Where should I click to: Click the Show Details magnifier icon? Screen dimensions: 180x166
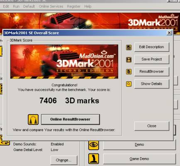click(x=129, y=84)
